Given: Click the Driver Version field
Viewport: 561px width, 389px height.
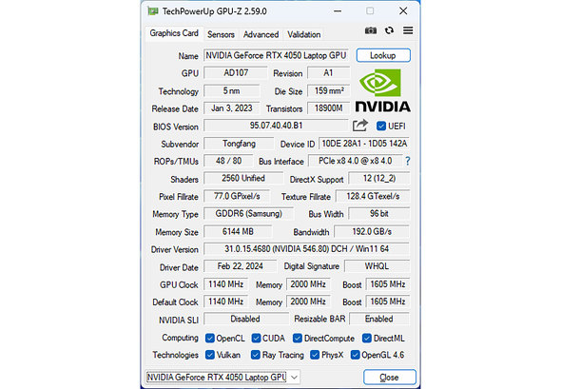Looking at the screenshot, I should [x=306, y=249].
